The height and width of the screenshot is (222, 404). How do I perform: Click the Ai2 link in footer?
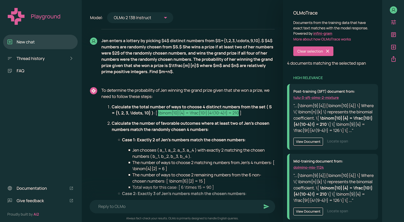coord(36,214)
